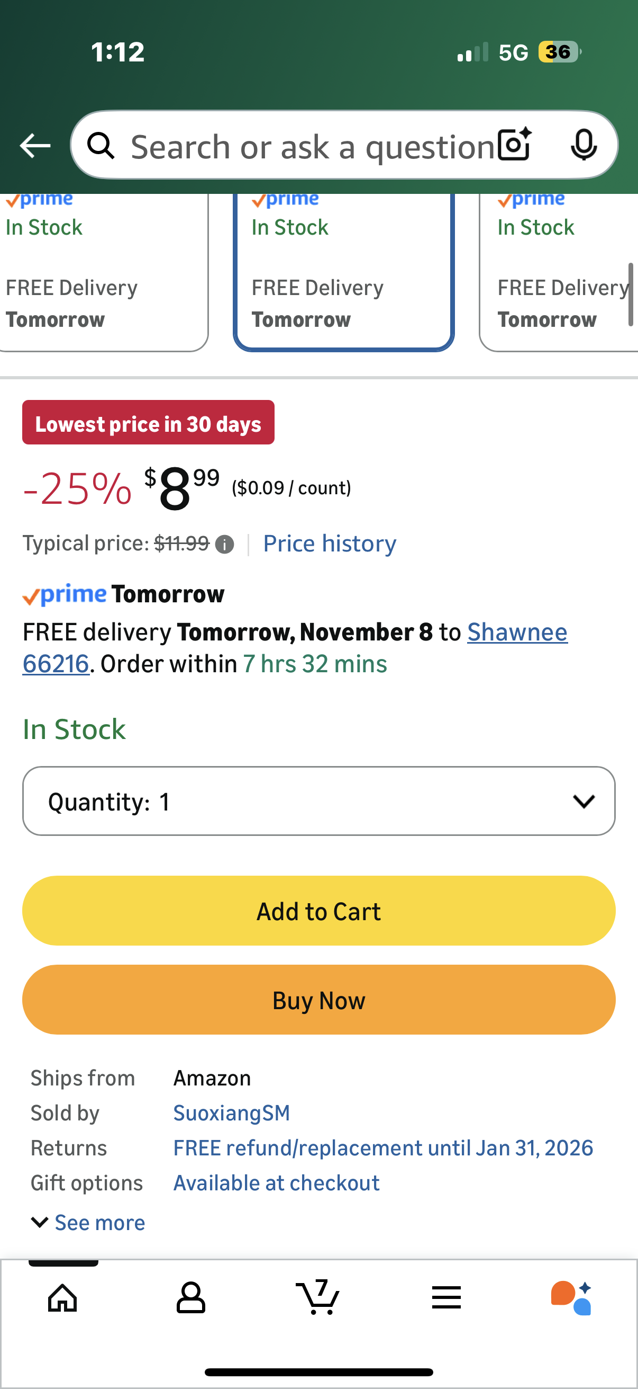Tap the magnifying glass search icon

[x=101, y=146]
